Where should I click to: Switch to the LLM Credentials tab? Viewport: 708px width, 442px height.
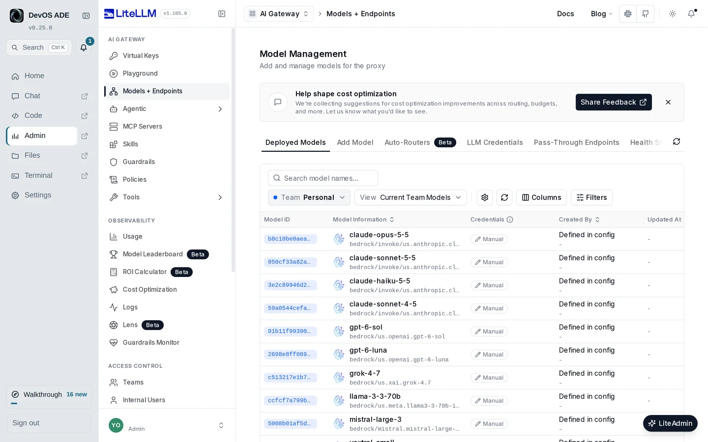pyautogui.click(x=495, y=142)
